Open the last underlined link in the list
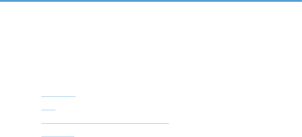Viewport: 302px width, 137px height. click(58, 135)
